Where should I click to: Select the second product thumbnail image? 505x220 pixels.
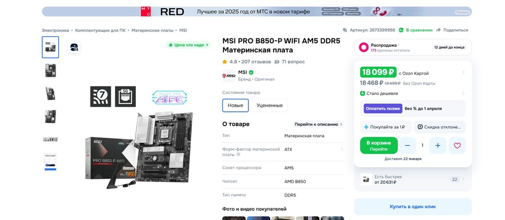(50, 70)
